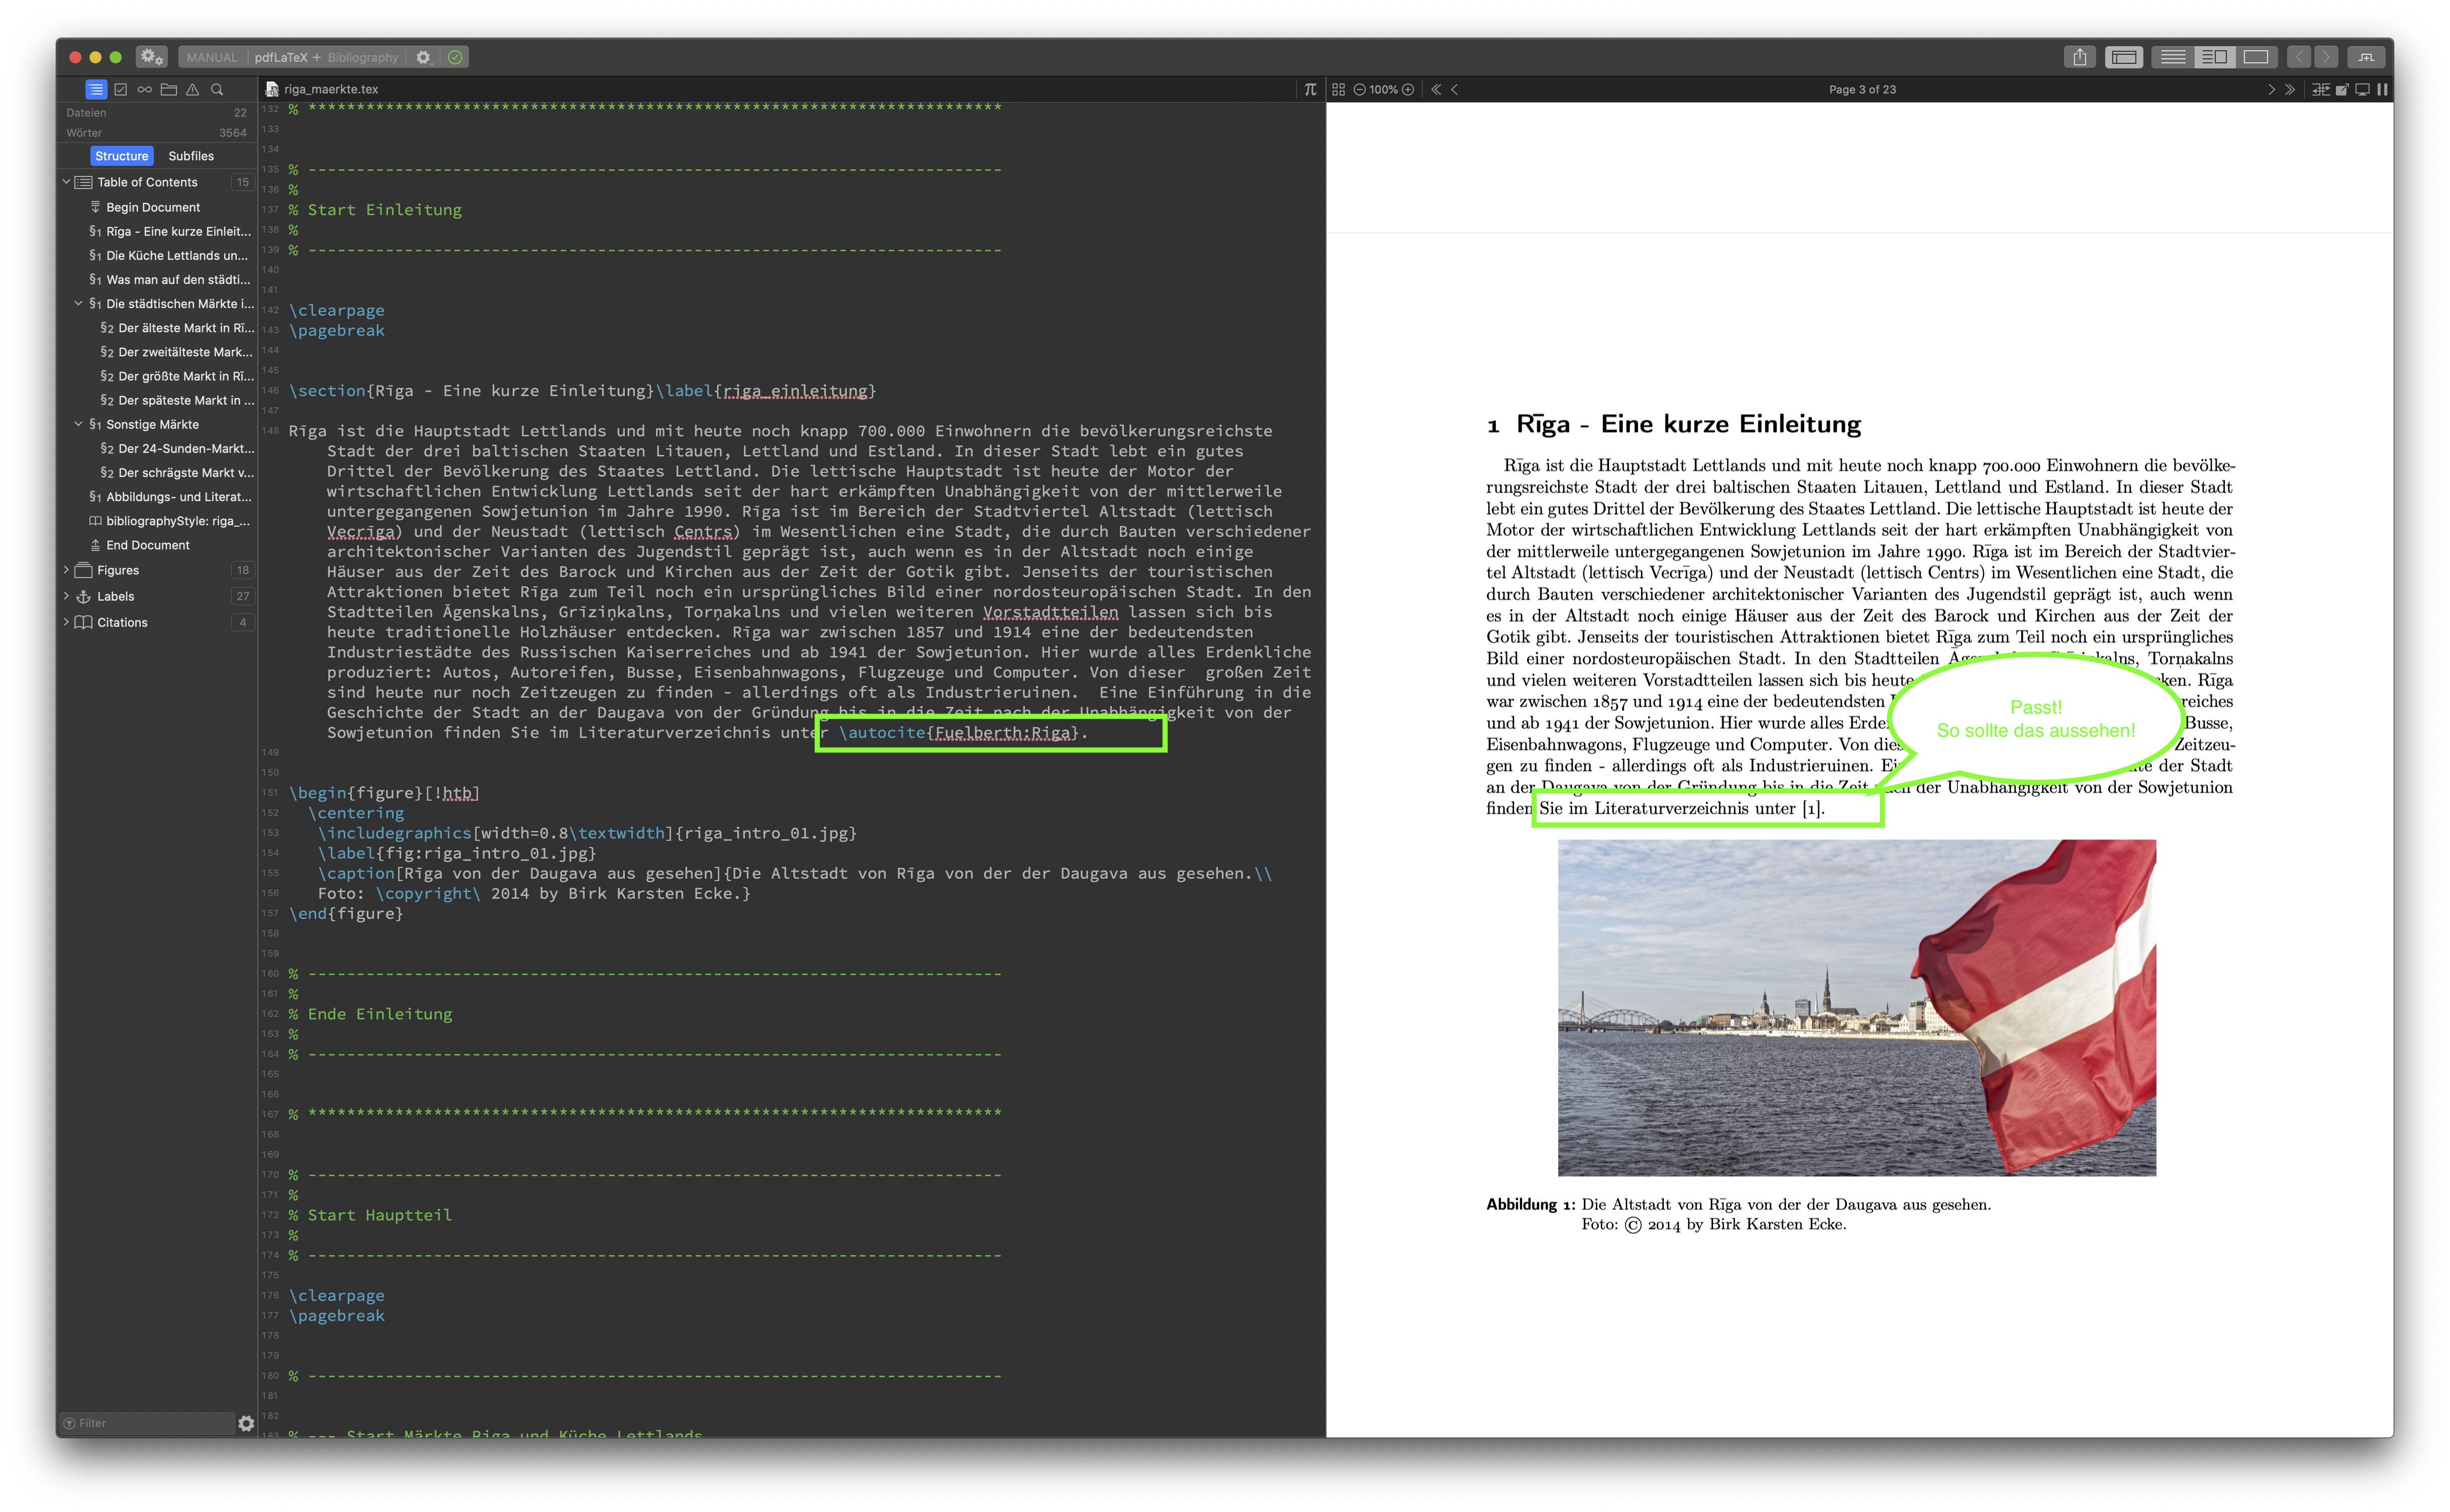Open the sidebar filter settings gear

[246, 1423]
